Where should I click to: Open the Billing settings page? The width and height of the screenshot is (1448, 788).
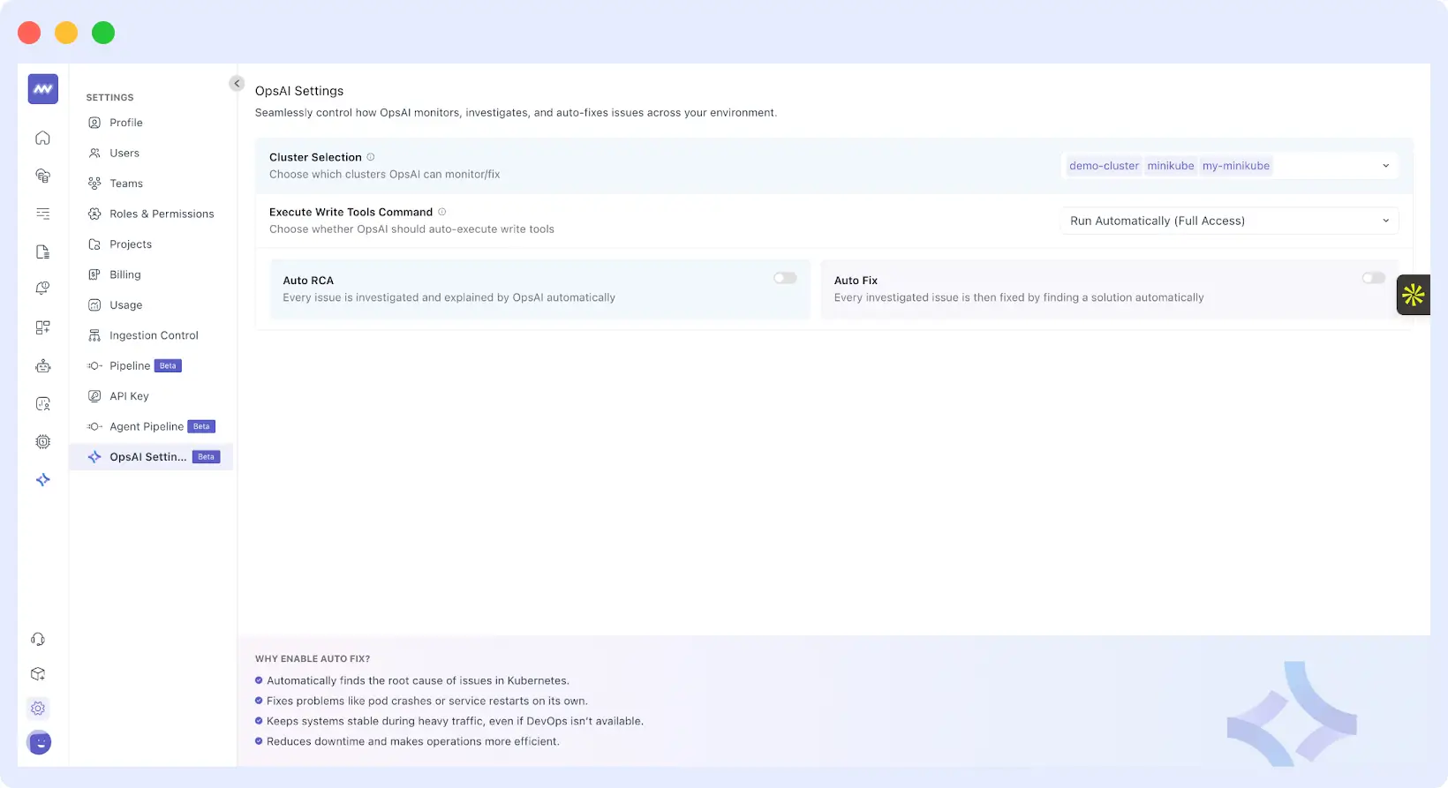(125, 274)
